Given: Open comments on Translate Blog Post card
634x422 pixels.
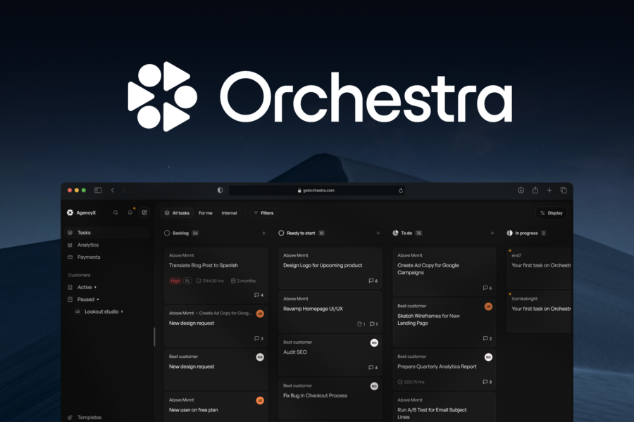Looking at the screenshot, I should click(259, 295).
